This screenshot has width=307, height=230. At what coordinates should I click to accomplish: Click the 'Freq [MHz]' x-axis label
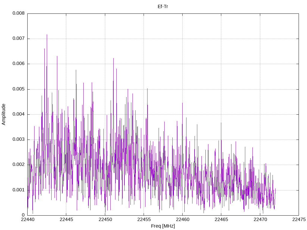point(163,226)
